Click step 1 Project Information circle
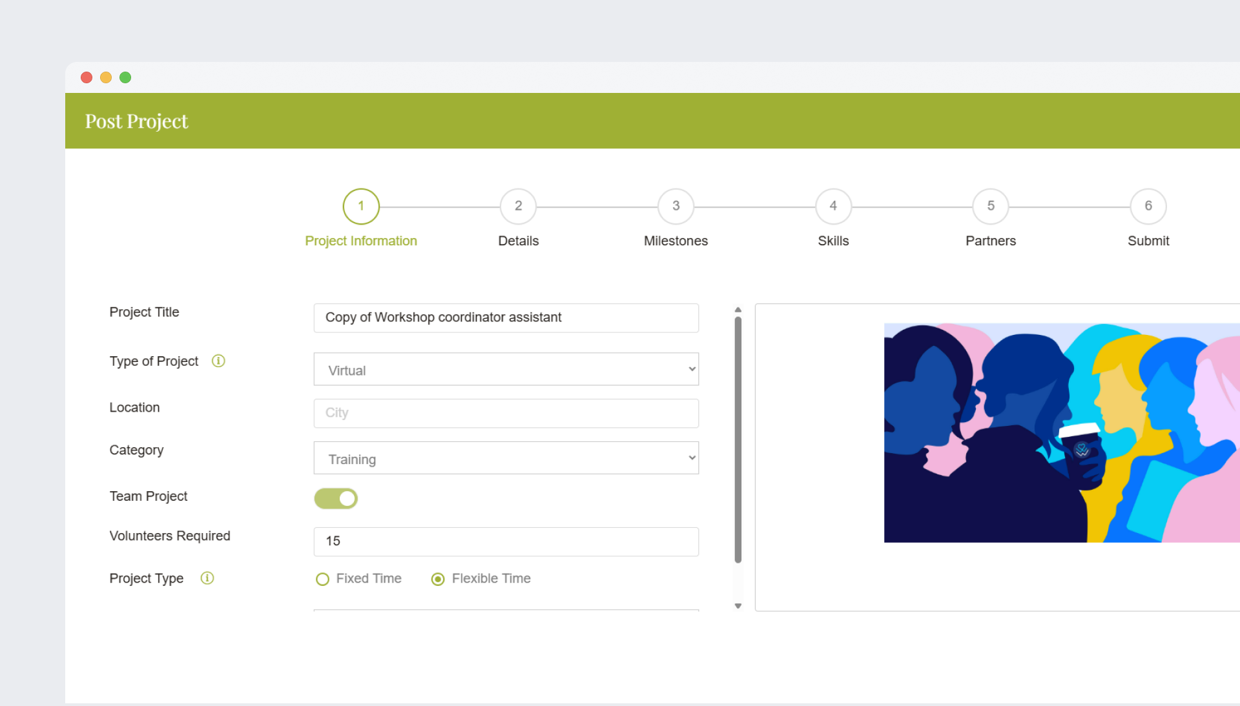The height and width of the screenshot is (706, 1240). pos(361,207)
